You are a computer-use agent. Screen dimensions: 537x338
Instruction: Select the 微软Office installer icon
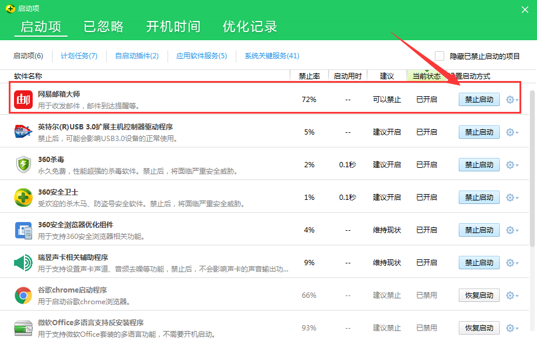click(x=23, y=328)
